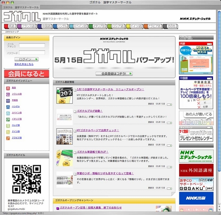Open the スペイン語 navigation tab
This screenshot has width=221, height=215.
tap(79, 26)
